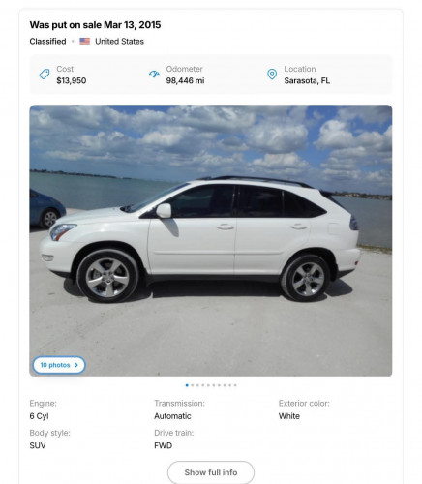Click the price tag icon next to Cost
Viewport: 422px width, 484px height.
pos(45,75)
